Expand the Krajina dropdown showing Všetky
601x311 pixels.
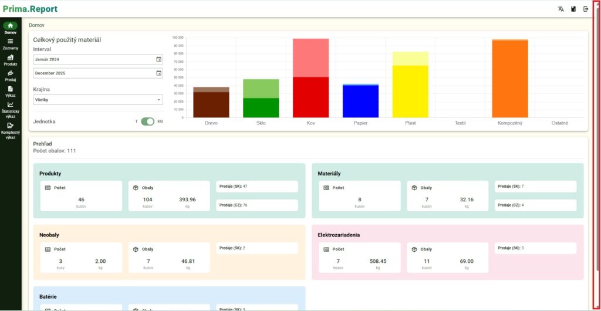98,100
